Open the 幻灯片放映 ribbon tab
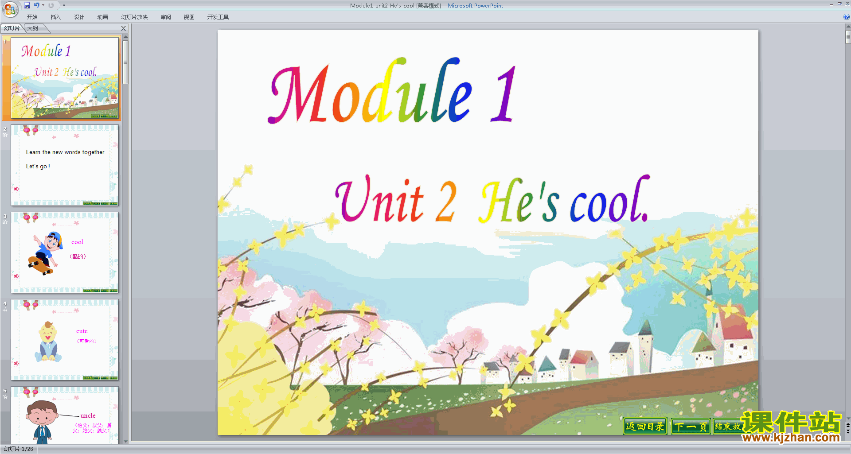 click(x=134, y=17)
